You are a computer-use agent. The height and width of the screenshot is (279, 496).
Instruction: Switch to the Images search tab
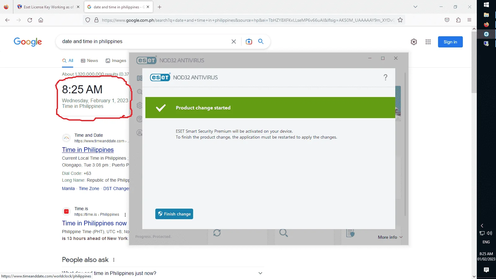pyautogui.click(x=116, y=60)
